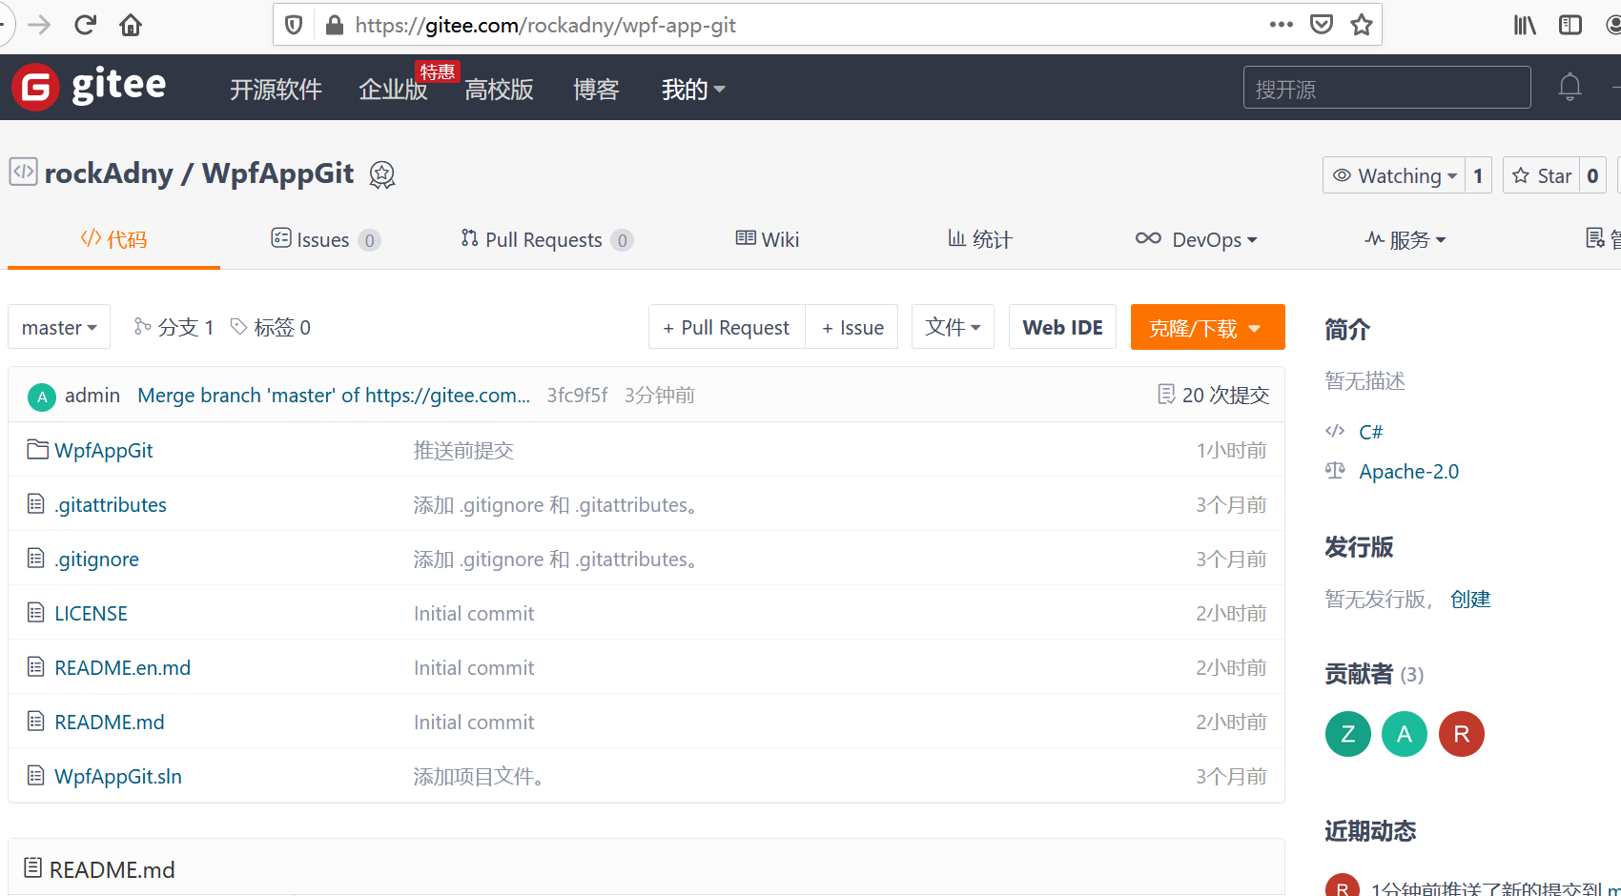This screenshot has width=1621, height=896.
Task: Click the Gitee logo icon
Action: click(35, 88)
